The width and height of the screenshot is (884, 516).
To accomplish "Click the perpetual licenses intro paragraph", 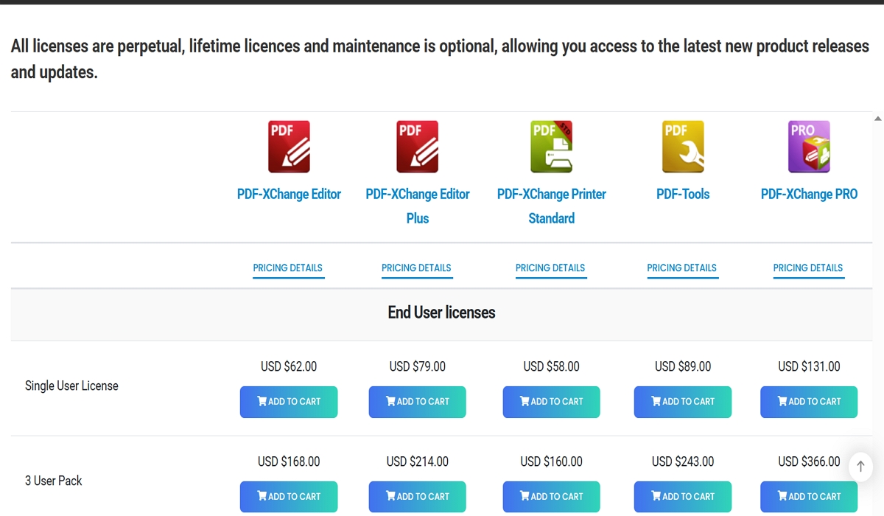I will coord(440,59).
